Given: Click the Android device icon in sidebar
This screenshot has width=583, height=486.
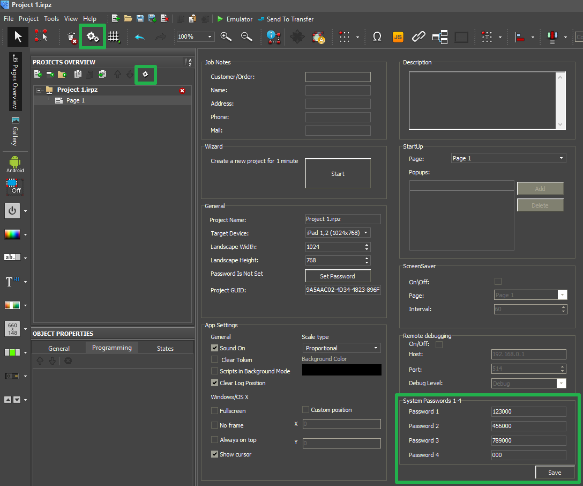Looking at the screenshot, I should 15,163.
